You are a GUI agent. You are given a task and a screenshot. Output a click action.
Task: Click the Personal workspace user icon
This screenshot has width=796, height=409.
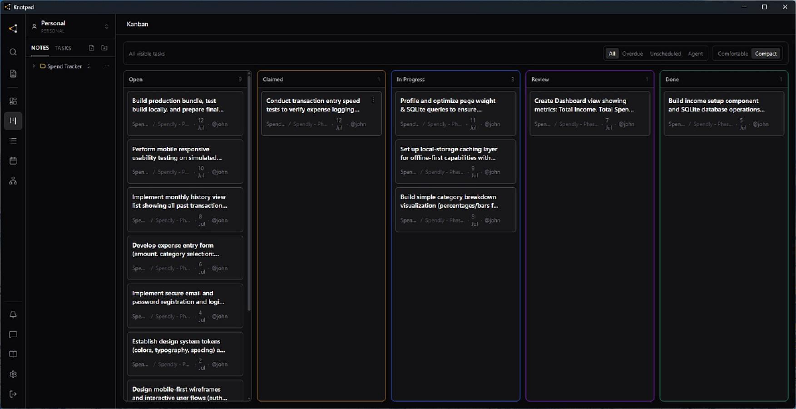34,26
